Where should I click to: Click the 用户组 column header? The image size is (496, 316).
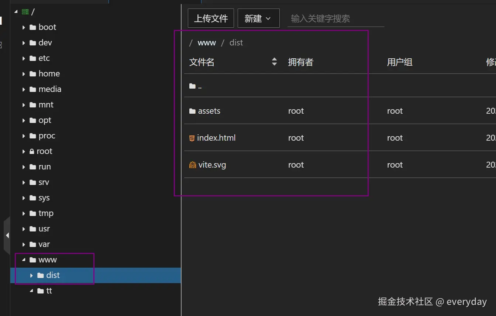pos(399,62)
